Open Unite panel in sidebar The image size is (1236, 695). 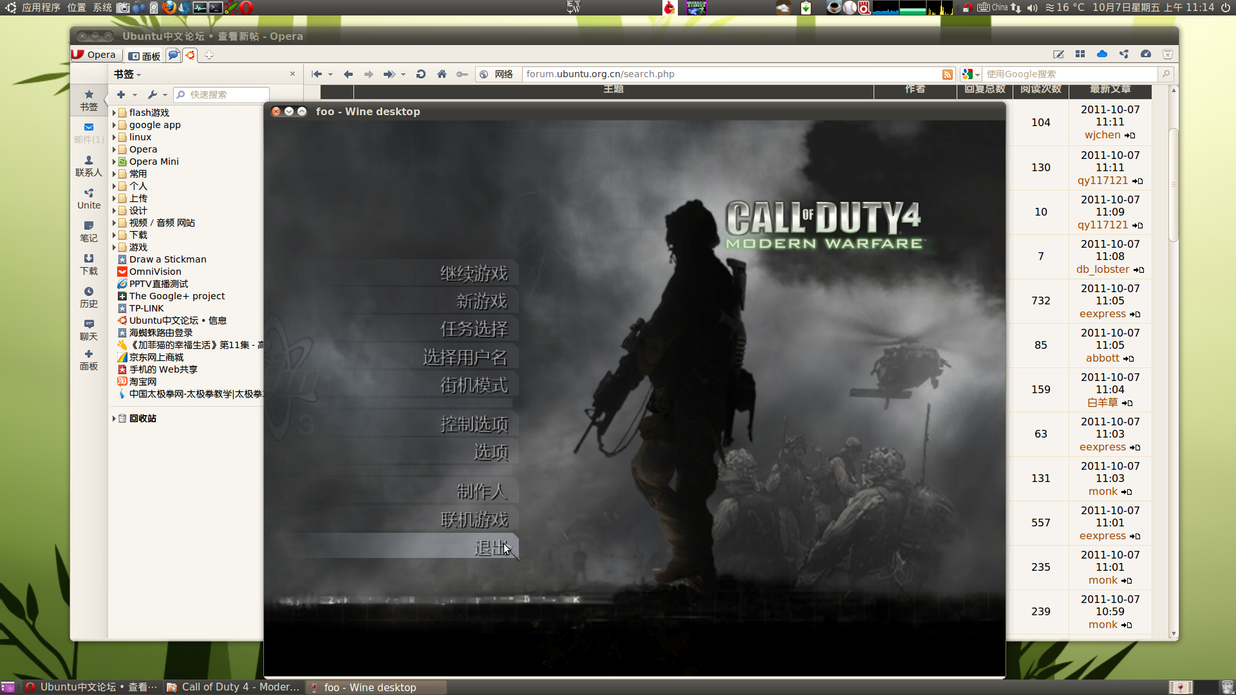pyautogui.click(x=89, y=198)
